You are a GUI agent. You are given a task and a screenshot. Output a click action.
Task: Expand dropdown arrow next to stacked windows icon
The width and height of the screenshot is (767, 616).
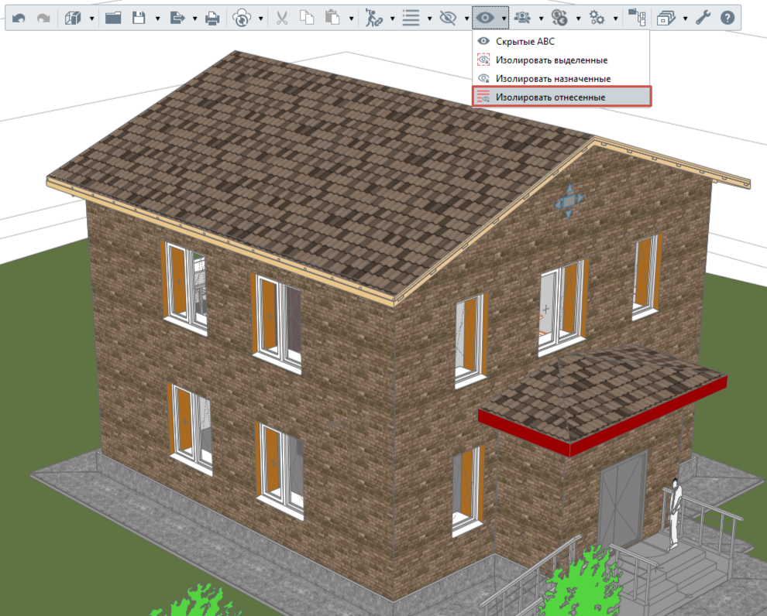point(686,19)
